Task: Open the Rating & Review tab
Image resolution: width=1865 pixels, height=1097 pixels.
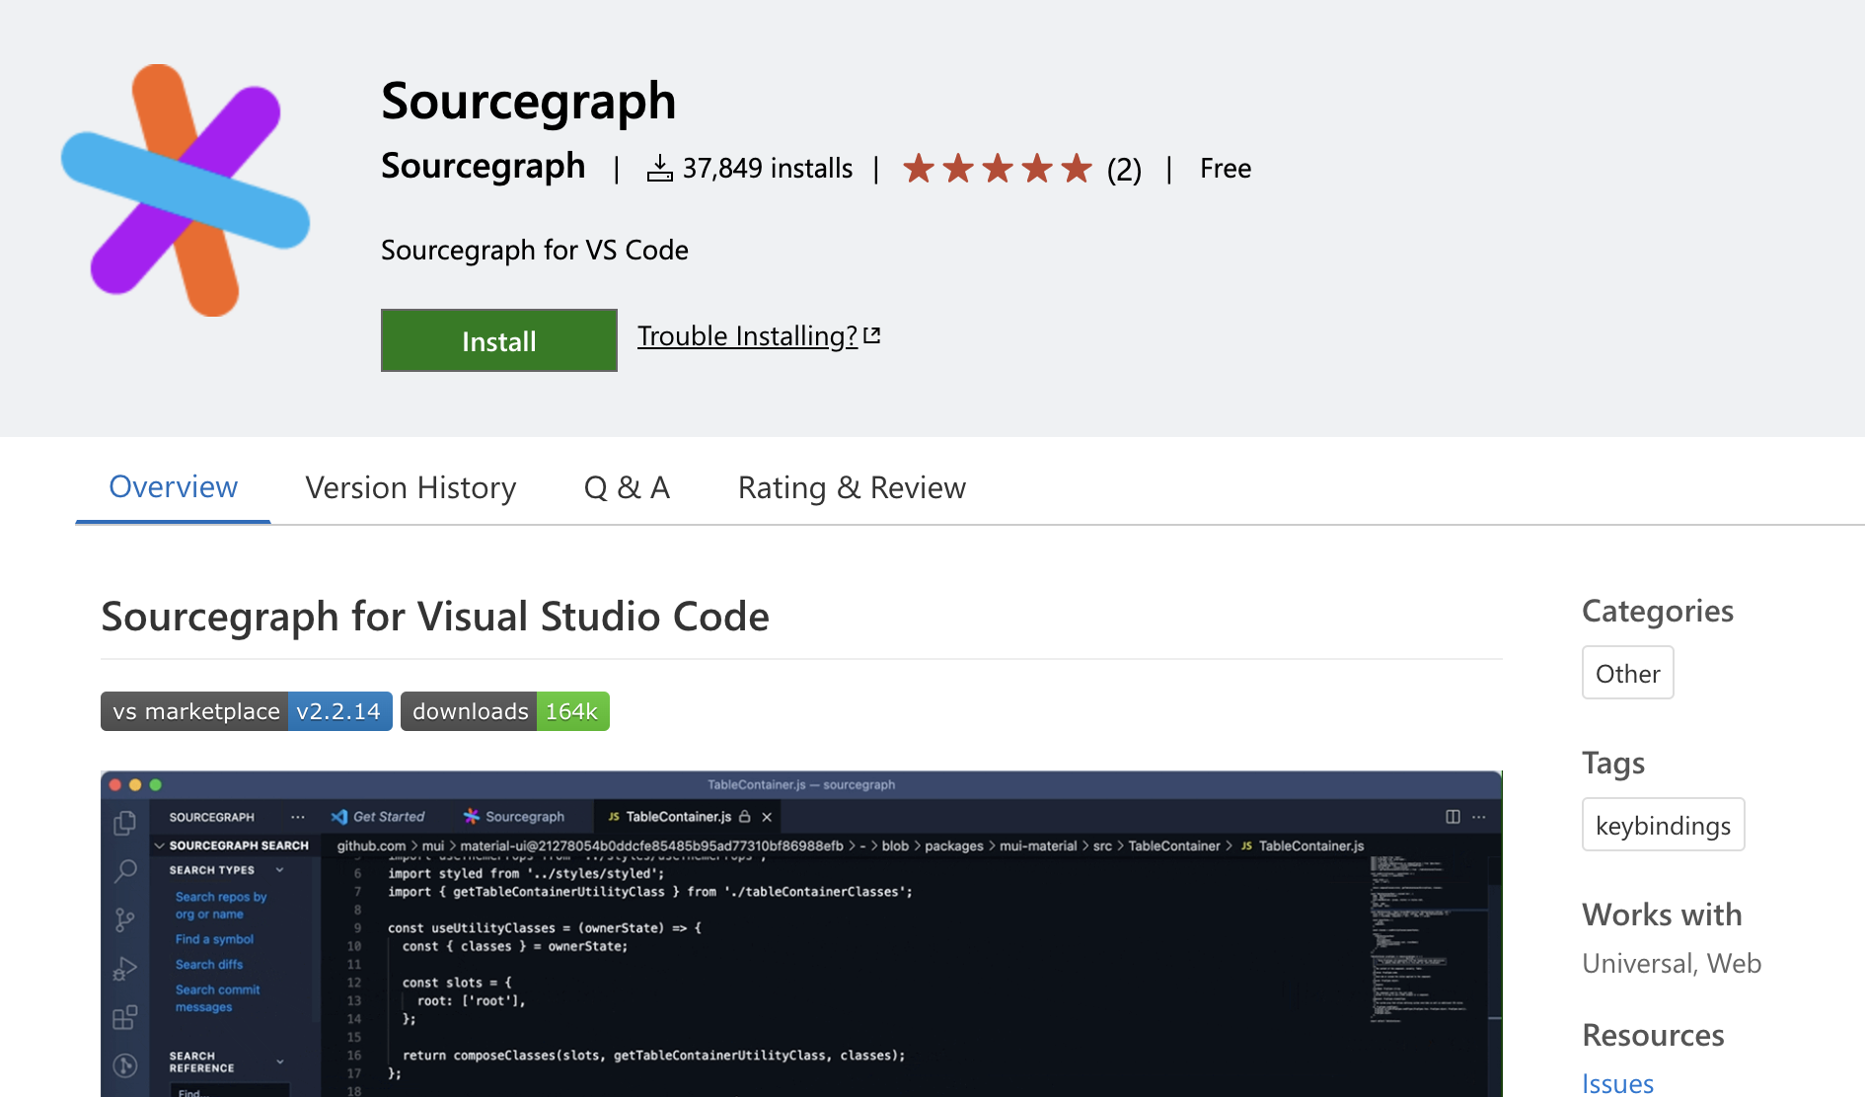Action: click(x=852, y=487)
